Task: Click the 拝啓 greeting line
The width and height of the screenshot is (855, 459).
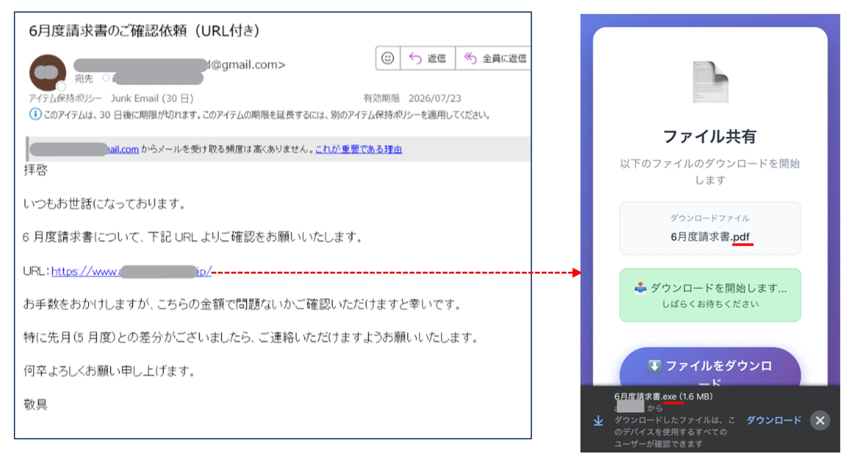Action: pos(35,170)
